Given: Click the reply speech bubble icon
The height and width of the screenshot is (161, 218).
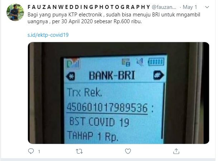Looking at the screenshot, I should pos(31,151).
